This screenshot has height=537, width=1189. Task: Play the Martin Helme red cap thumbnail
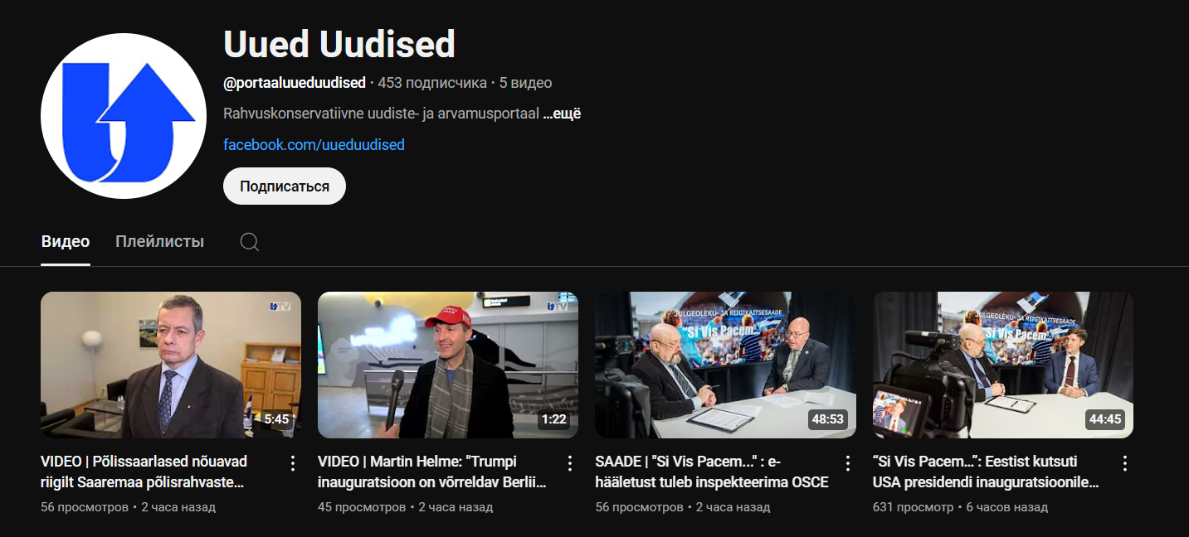click(x=448, y=365)
